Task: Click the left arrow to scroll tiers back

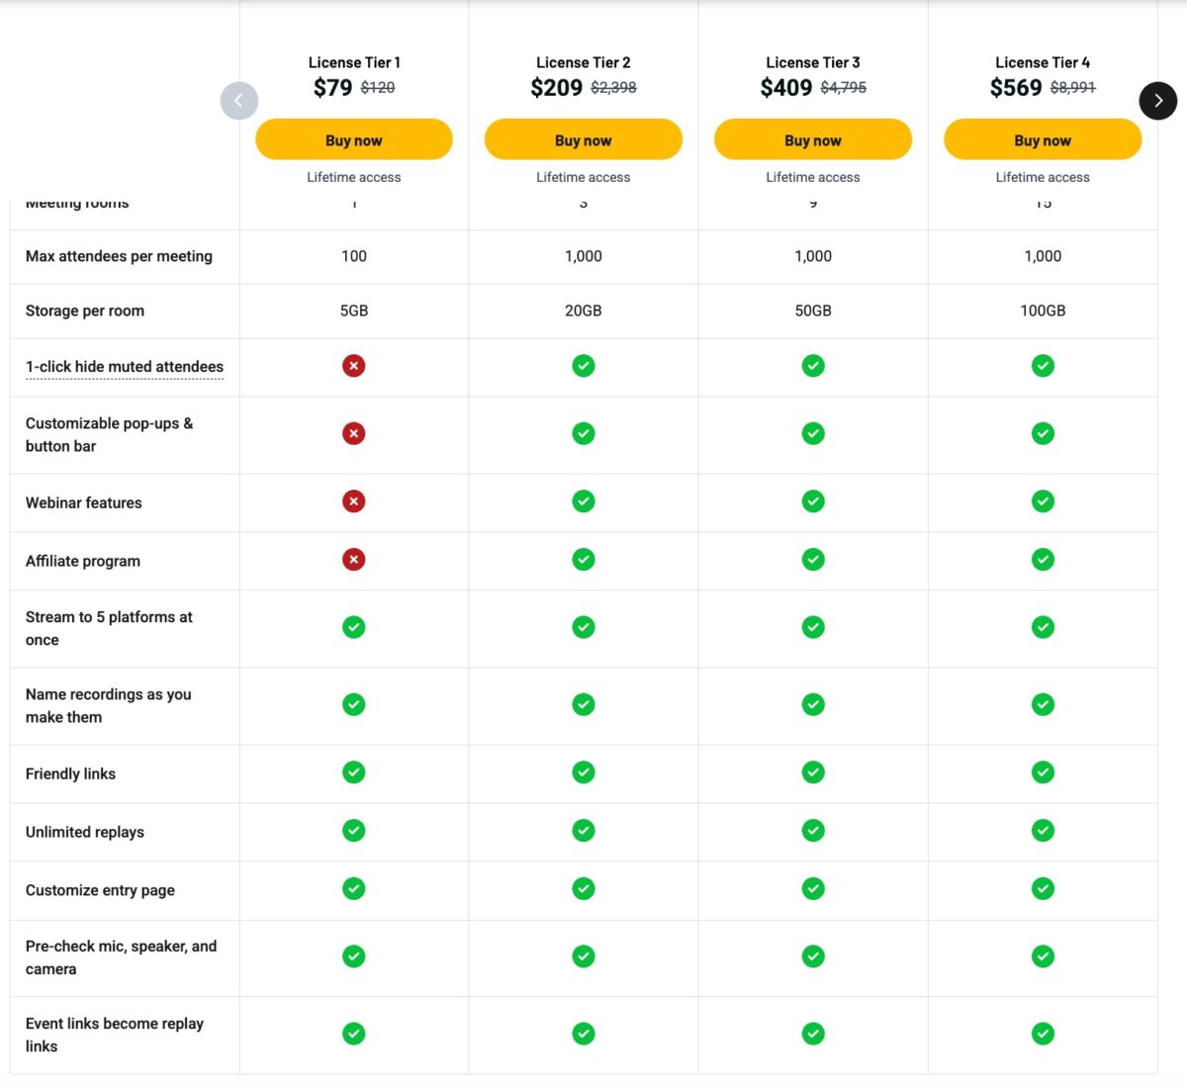Action: tap(238, 100)
